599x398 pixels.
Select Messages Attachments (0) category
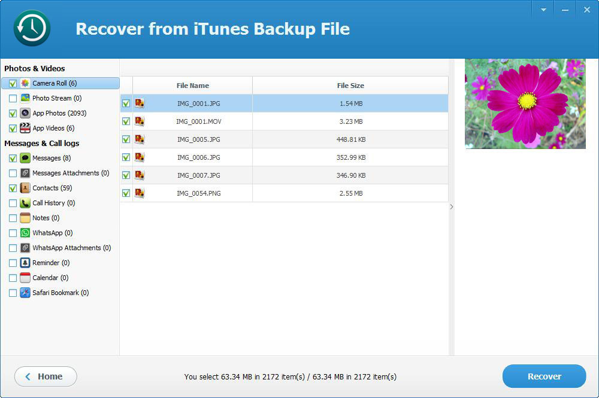tap(70, 173)
